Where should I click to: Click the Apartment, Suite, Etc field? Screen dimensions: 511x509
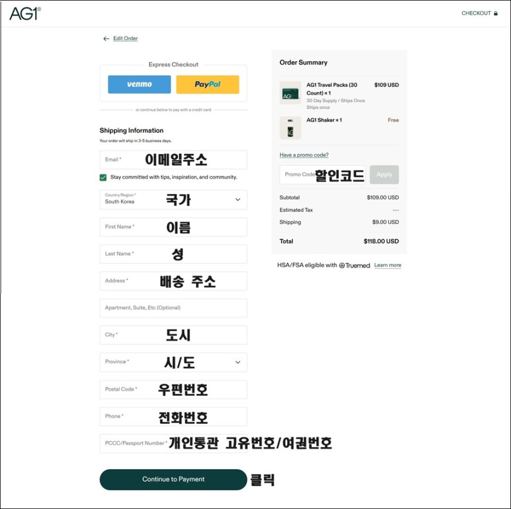pyautogui.click(x=173, y=308)
